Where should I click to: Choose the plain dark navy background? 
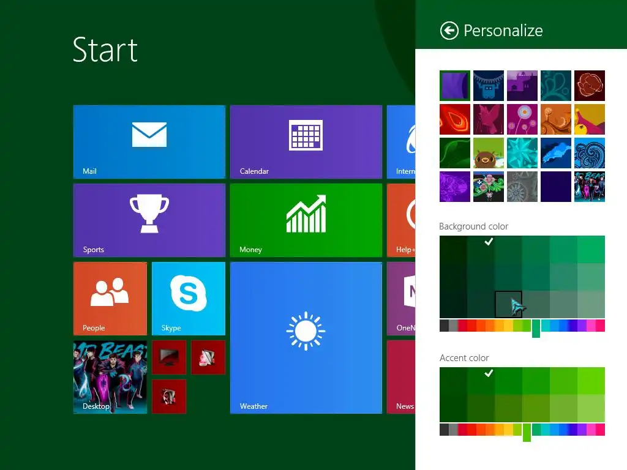[x=556, y=187]
